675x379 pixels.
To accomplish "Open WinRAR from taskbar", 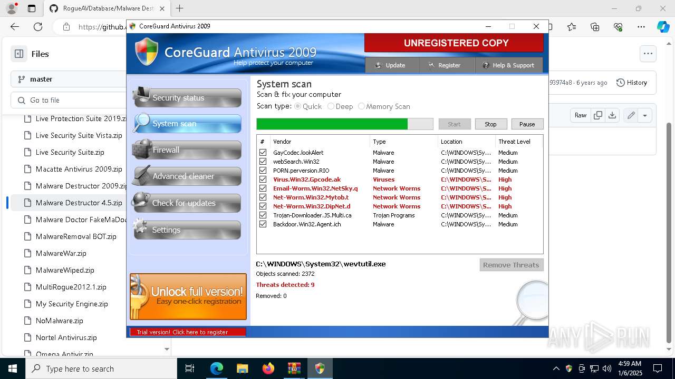I will click(294, 368).
